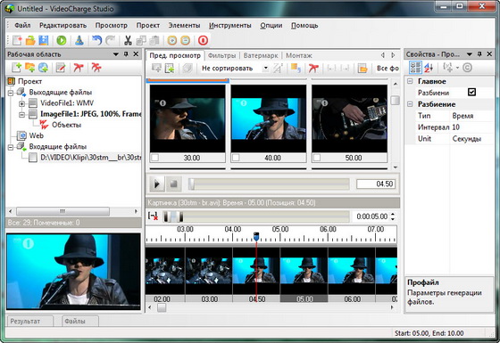The image size is (500, 343).
Task: Open the Рабочая область panel dropdown arrow
Action: point(116,54)
